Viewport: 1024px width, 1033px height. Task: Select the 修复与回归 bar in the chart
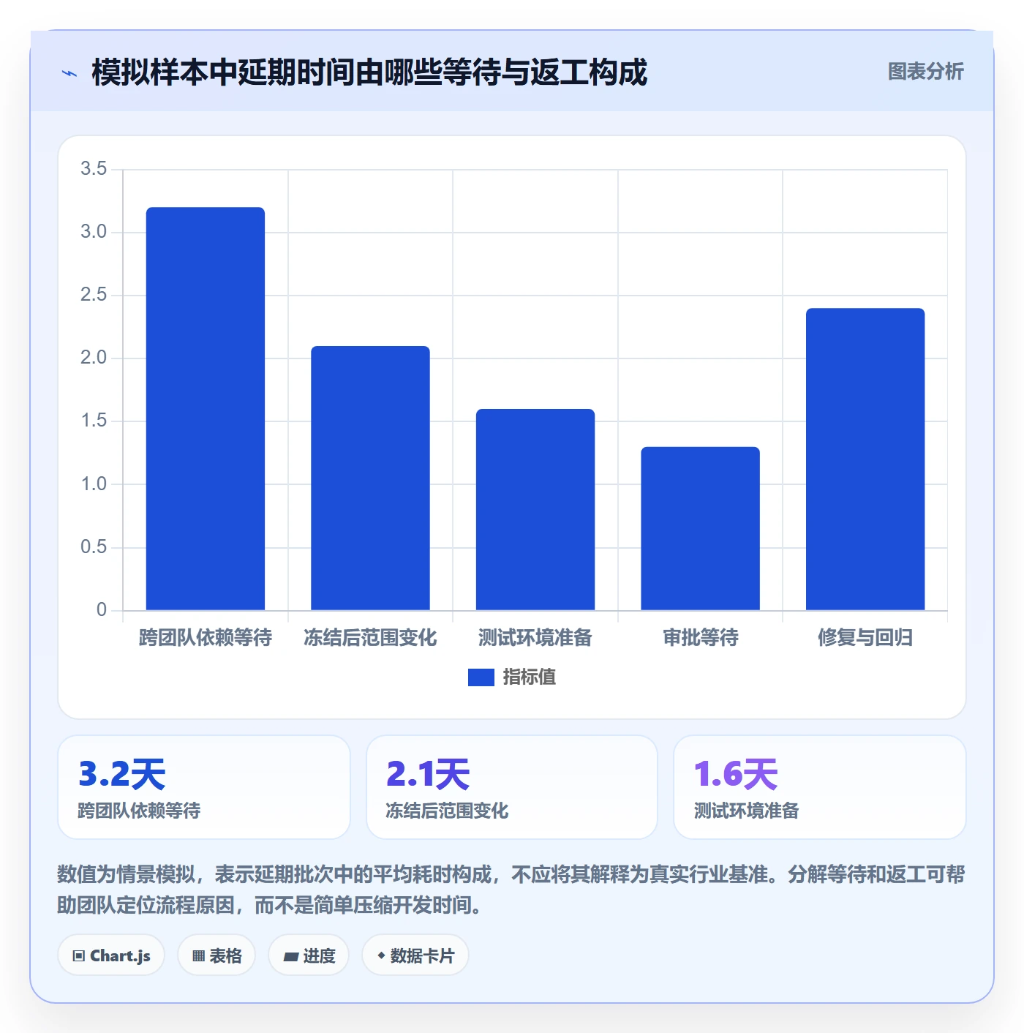[865, 459]
